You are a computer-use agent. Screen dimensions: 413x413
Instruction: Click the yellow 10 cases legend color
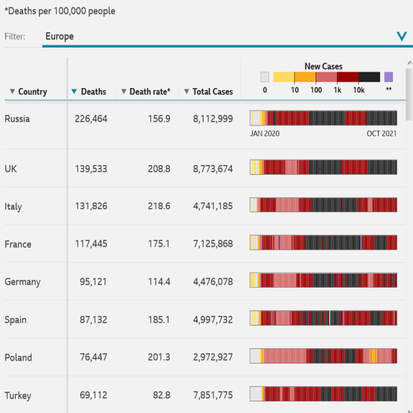tap(284, 77)
